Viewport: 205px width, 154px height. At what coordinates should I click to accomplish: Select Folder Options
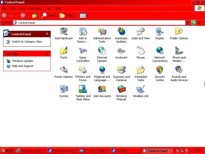point(179,34)
